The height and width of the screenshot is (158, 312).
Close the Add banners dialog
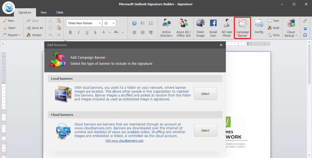(x=221, y=45)
